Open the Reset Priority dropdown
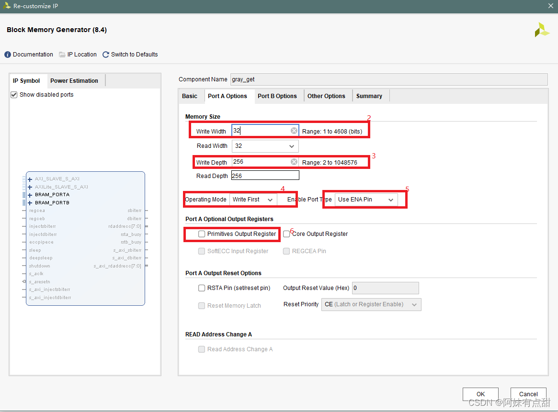Viewport: 558px width, 412px height. tap(371, 304)
